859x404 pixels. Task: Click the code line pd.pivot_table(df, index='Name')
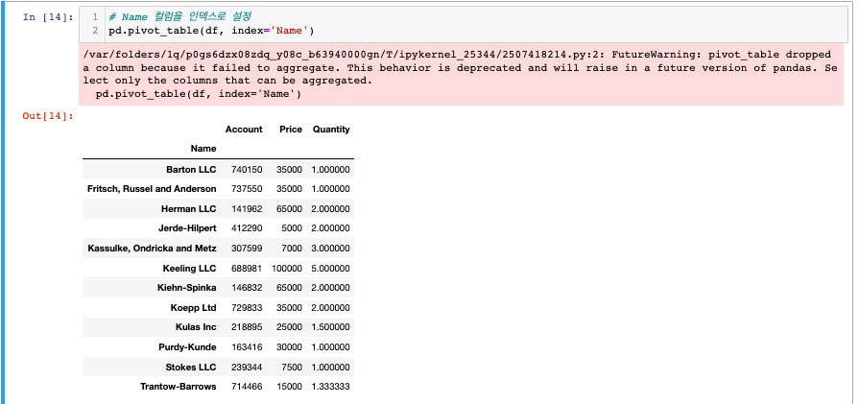(x=211, y=31)
